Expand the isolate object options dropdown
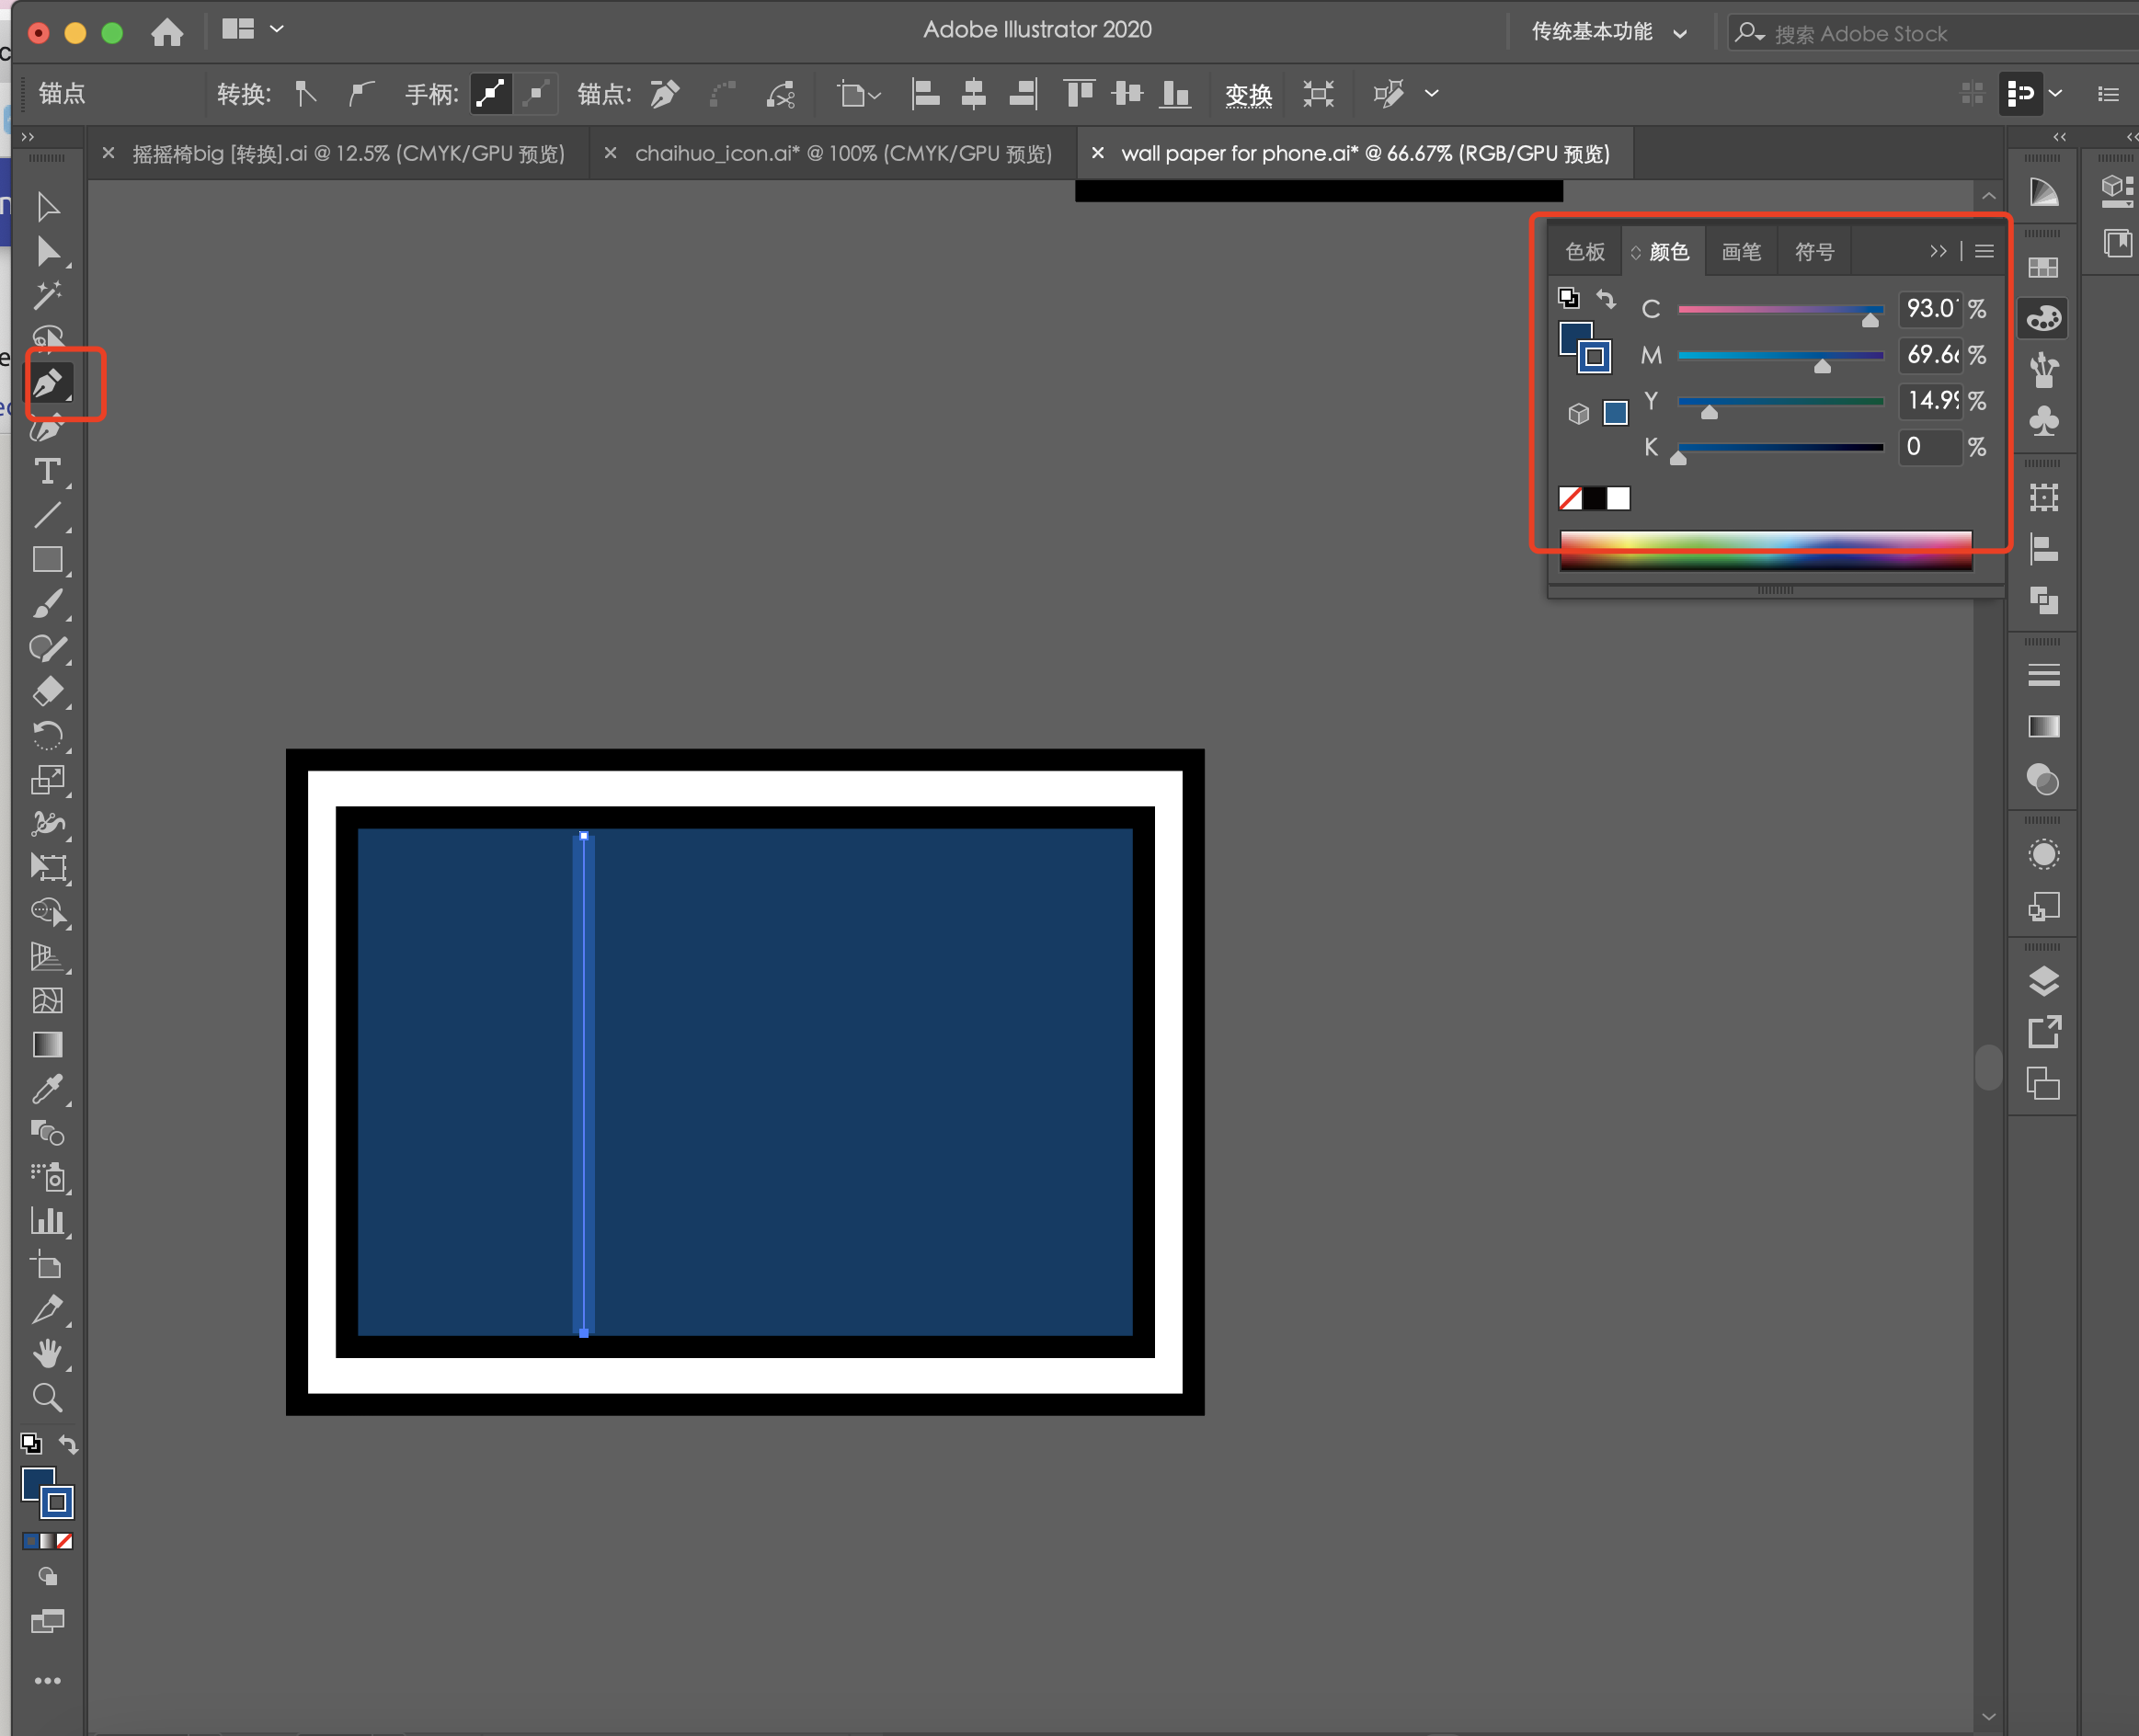Screen dimensions: 2139x1736 tap(1432, 93)
